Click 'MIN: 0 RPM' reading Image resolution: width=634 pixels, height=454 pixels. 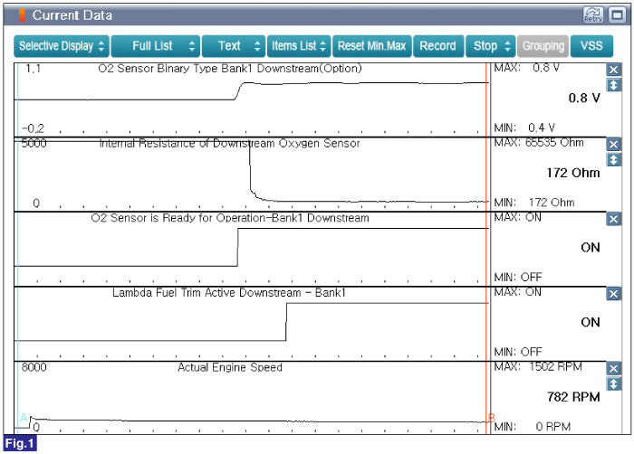(533, 427)
